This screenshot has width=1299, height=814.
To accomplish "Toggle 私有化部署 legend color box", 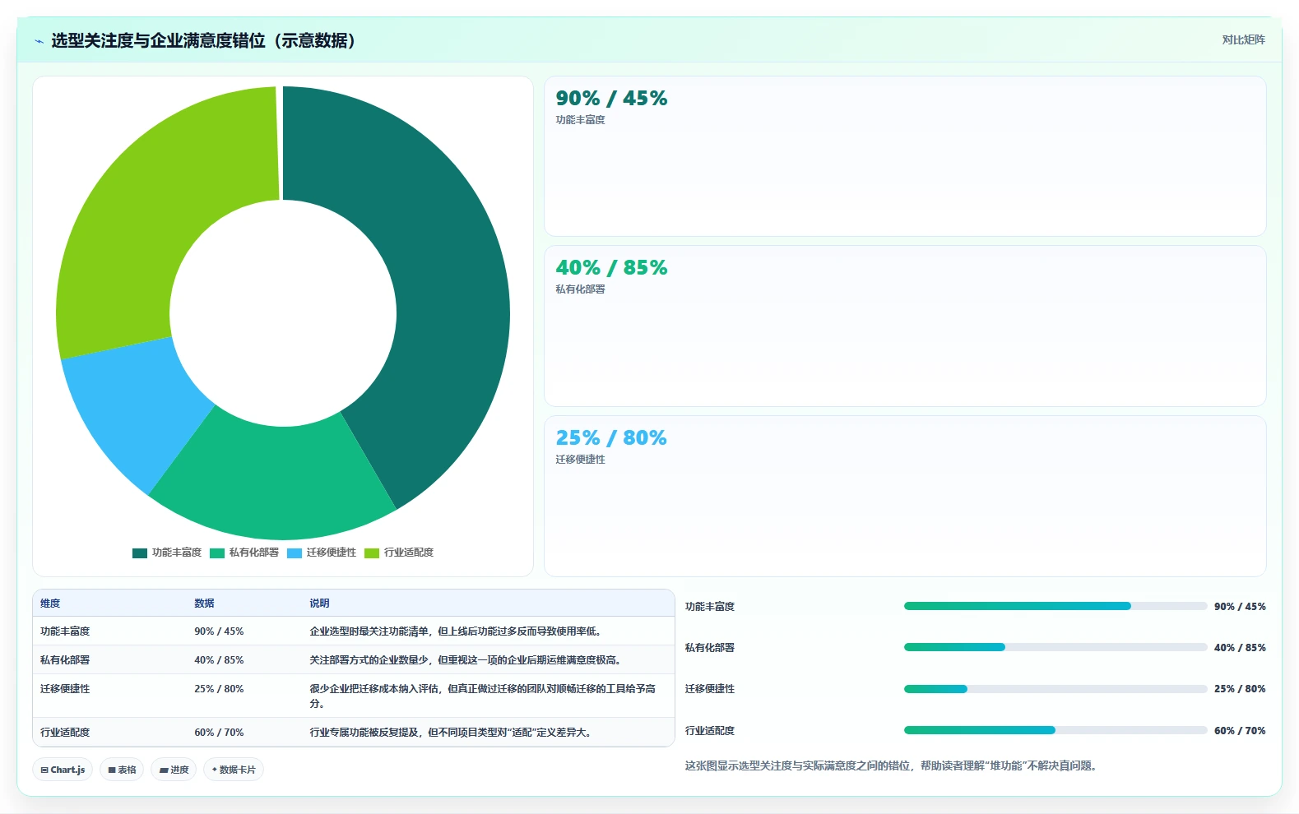I will coord(217,553).
